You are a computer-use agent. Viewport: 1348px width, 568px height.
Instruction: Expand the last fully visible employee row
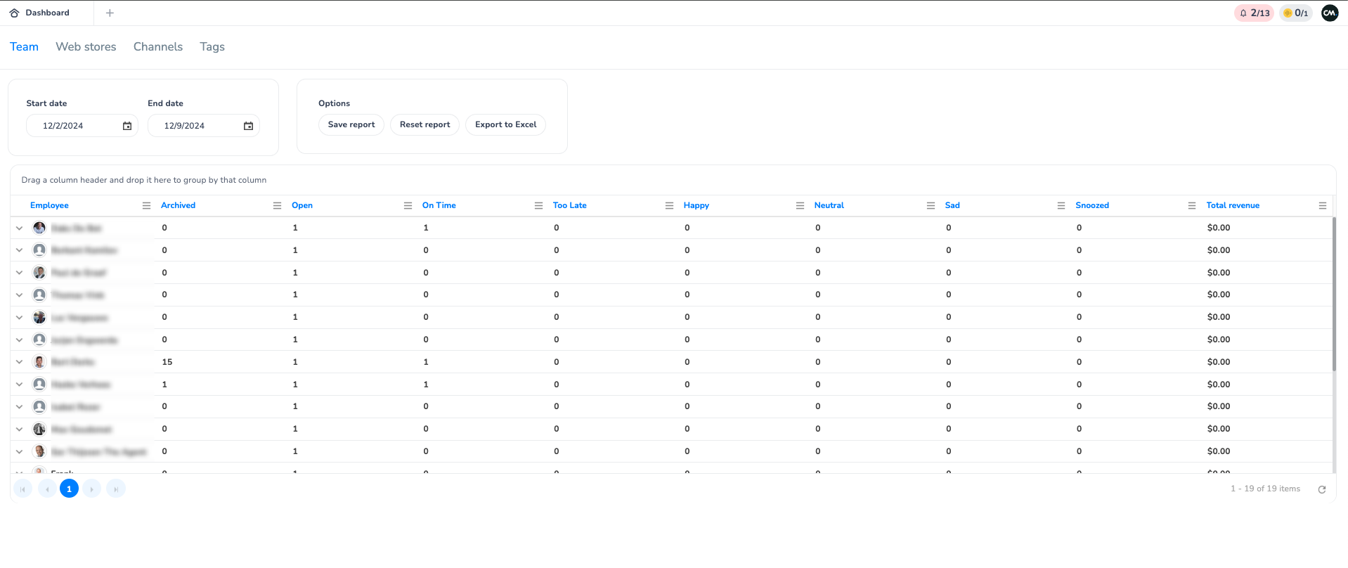(x=20, y=451)
